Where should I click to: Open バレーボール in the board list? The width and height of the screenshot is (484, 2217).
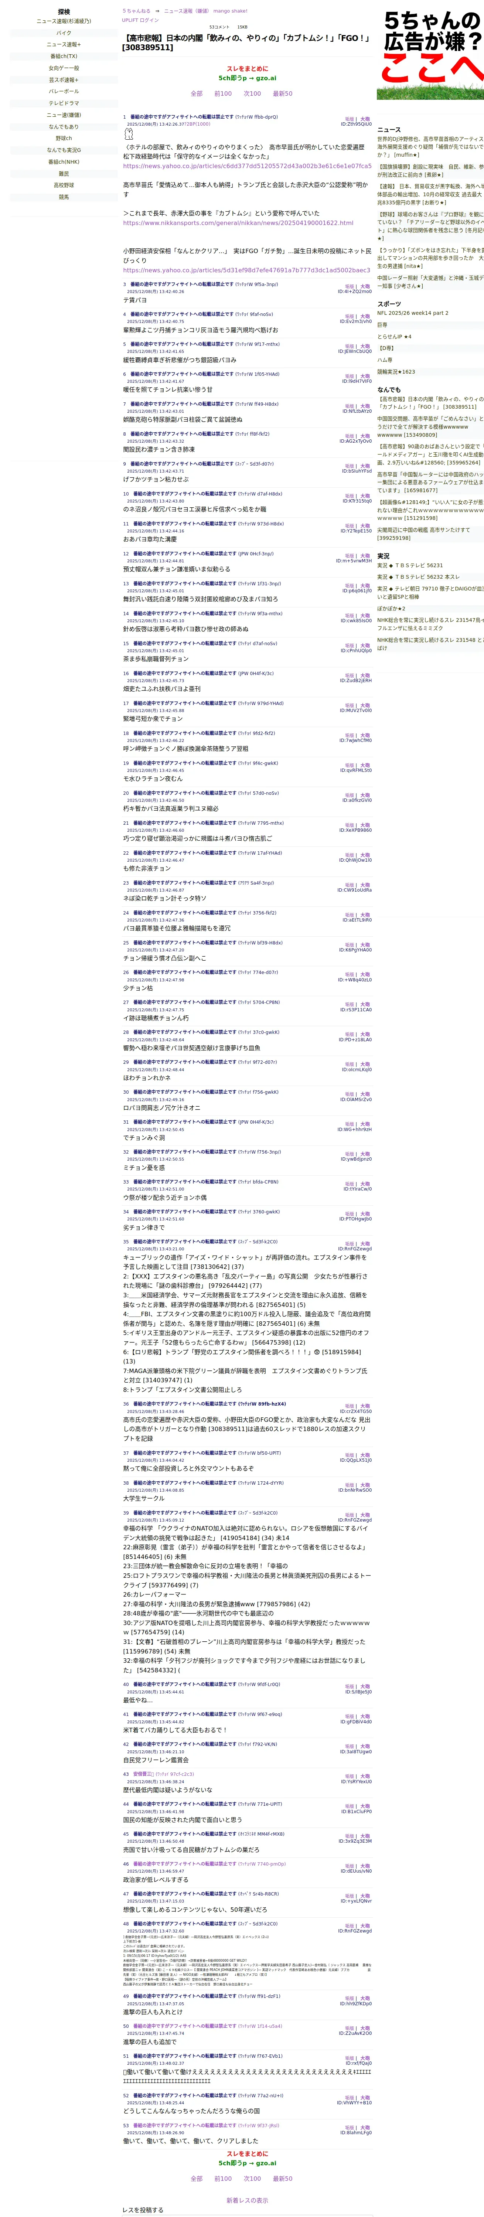point(64,91)
